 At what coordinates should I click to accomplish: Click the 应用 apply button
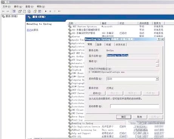click(x=156, y=117)
